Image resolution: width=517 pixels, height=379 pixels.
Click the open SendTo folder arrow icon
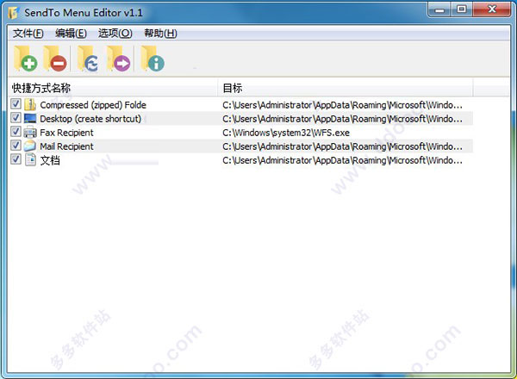point(118,59)
